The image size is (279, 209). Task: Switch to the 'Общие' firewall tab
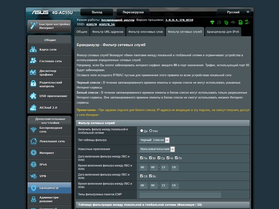(x=82, y=32)
